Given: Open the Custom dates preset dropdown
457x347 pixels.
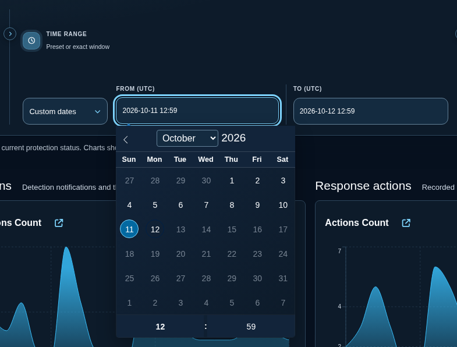Looking at the screenshot, I should [x=65, y=111].
